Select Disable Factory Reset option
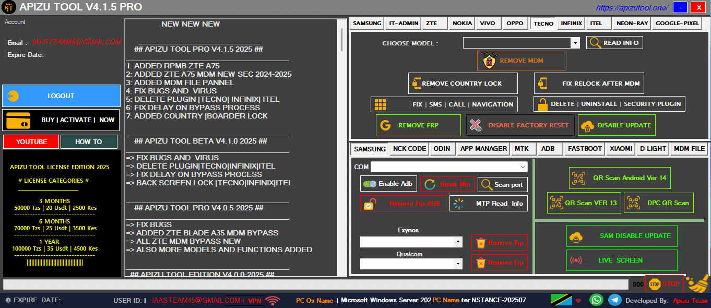The width and height of the screenshot is (711, 308). tap(520, 125)
